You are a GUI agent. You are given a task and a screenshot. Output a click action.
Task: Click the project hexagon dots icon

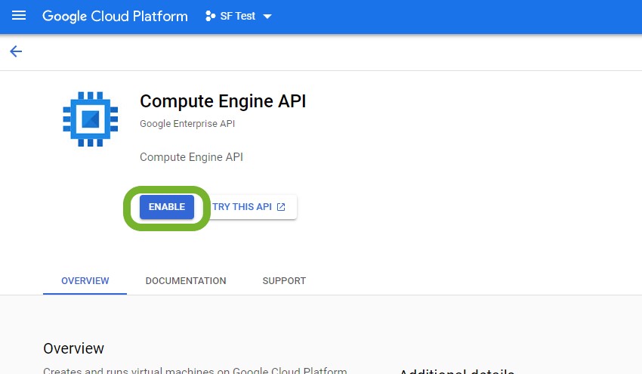pos(211,17)
